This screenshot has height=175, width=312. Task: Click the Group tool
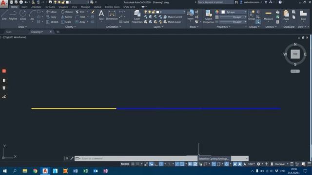[252, 15]
